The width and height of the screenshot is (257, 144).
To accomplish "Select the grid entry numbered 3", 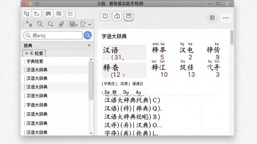I will click(x=213, y=68).
